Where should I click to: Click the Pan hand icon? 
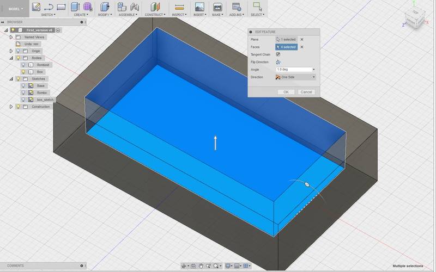pos(201,266)
